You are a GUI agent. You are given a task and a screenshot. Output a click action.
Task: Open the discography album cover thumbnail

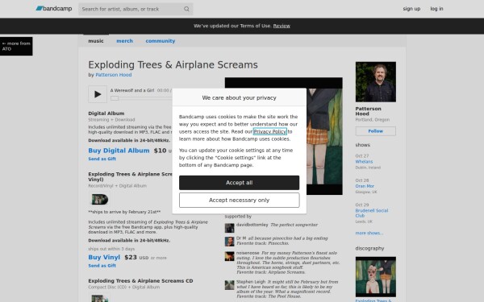click(376, 277)
